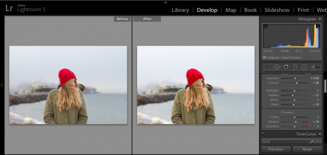Select the Adjustment Brush tool
Image resolution: width=327 pixels, height=155 pixels.
coord(315,67)
